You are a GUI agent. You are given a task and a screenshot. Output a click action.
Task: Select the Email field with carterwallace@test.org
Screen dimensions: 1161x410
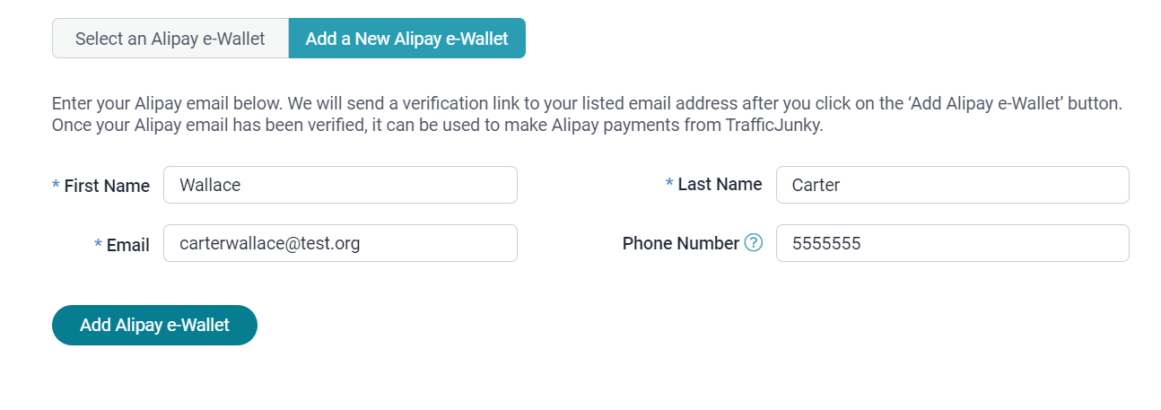340,243
